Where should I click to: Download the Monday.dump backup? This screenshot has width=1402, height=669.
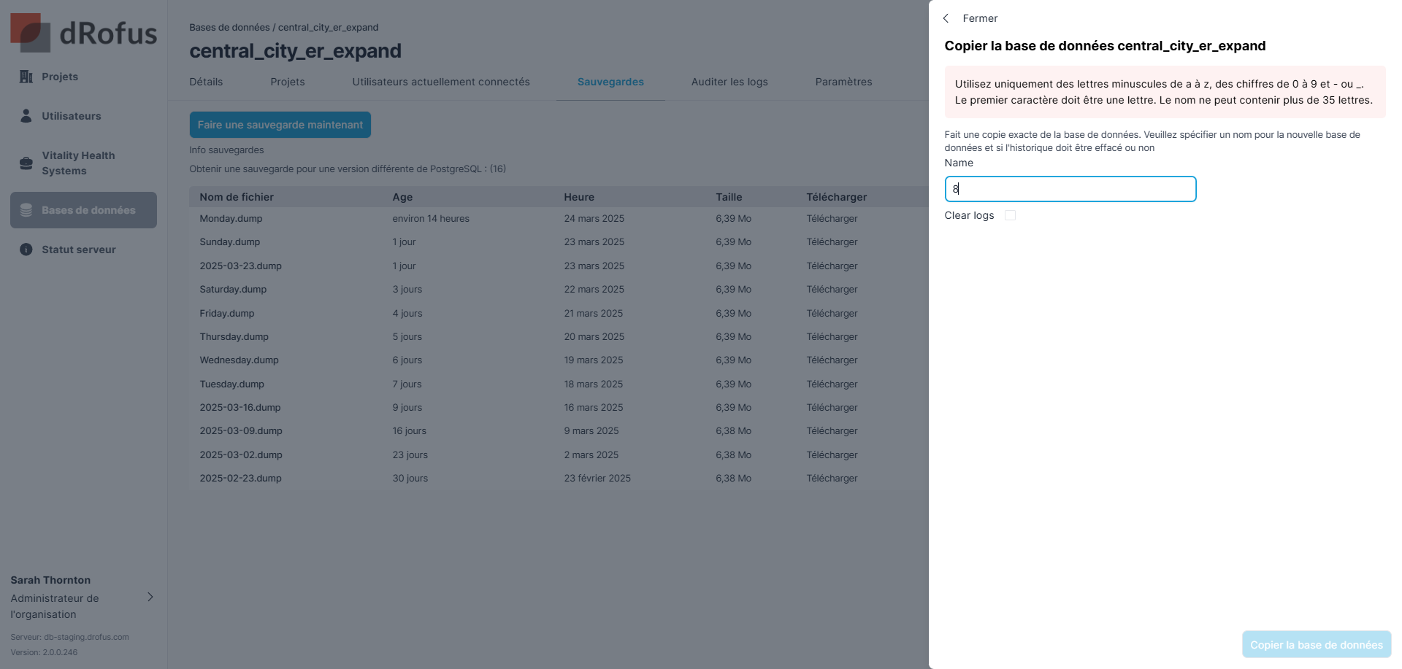pyautogui.click(x=832, y=219)
